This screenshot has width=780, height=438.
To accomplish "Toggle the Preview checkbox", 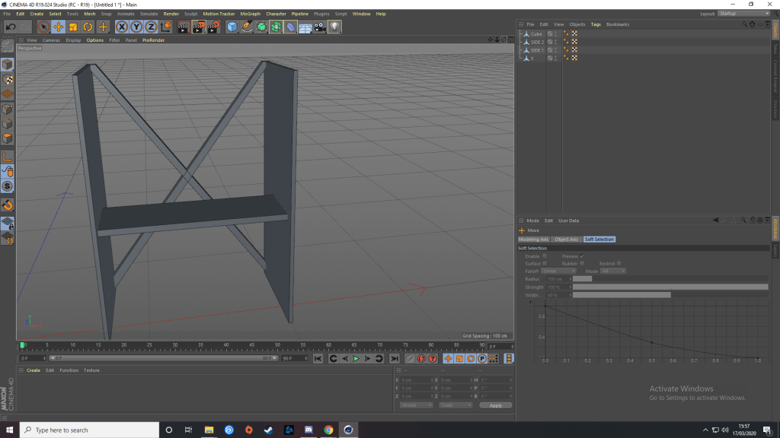I will [x=582, y=256].
